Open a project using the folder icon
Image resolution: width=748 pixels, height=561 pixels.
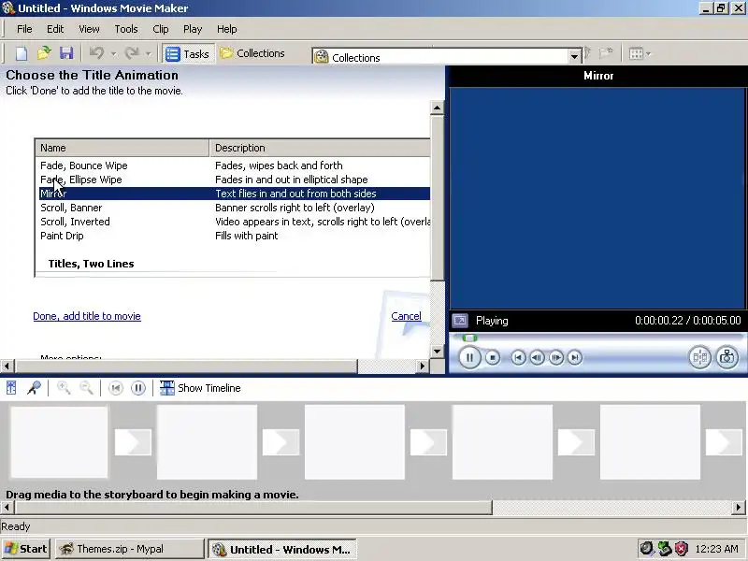tap(44, 53)
